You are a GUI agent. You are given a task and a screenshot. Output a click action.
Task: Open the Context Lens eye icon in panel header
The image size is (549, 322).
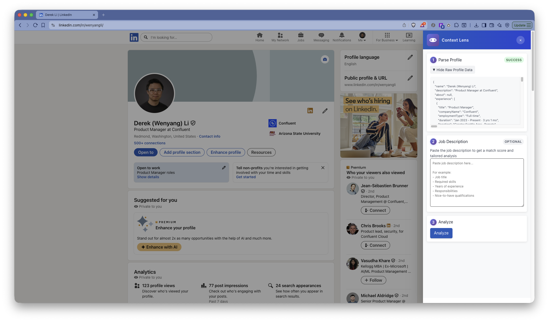click(x=433, y=40)
